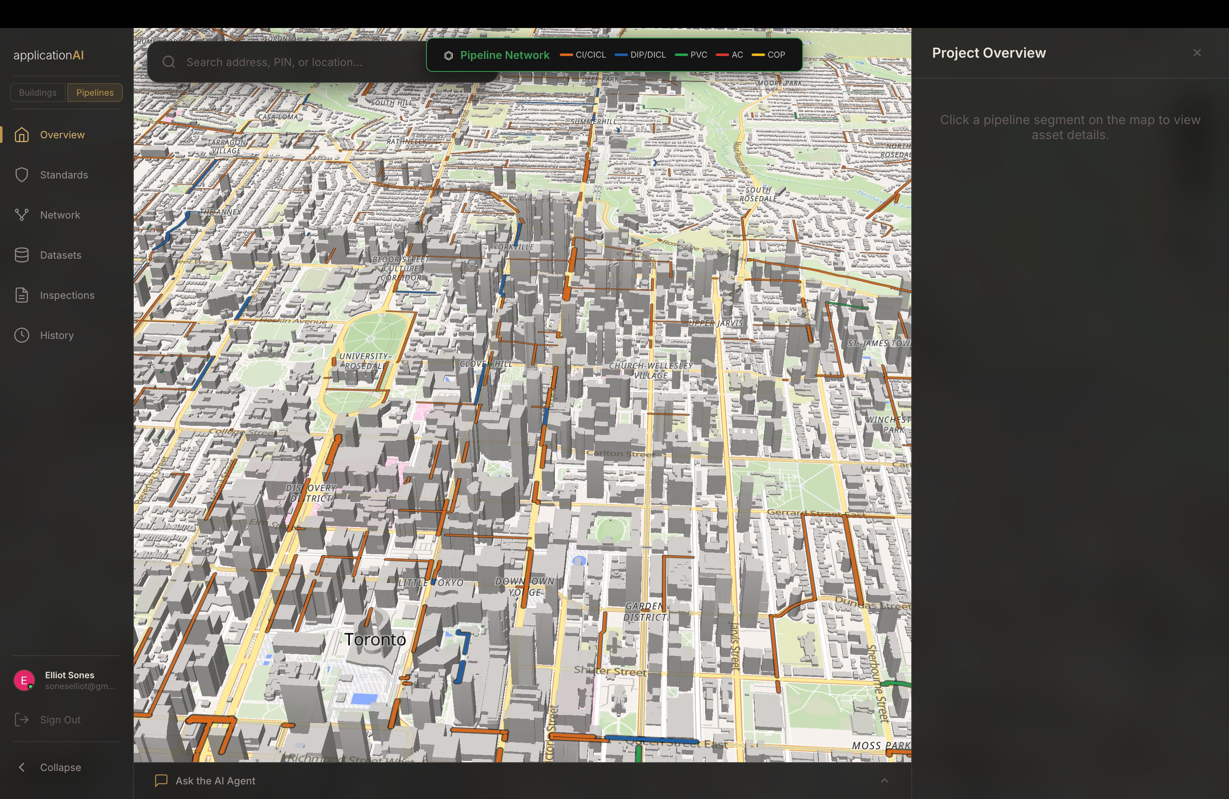Click the Ask the AI Agent chat icon
Viewport: 1229px width, 799px height.
coord(161,781)
